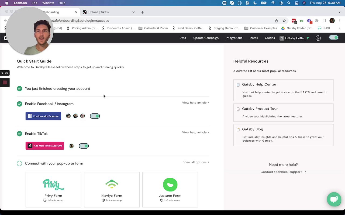Click Contact technical support link

[x=283, y=172]
